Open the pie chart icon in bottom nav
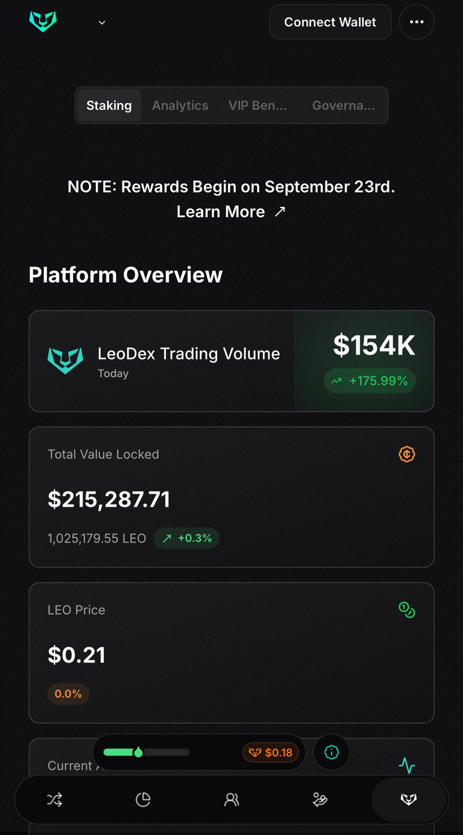 click(x=143, y=800)
